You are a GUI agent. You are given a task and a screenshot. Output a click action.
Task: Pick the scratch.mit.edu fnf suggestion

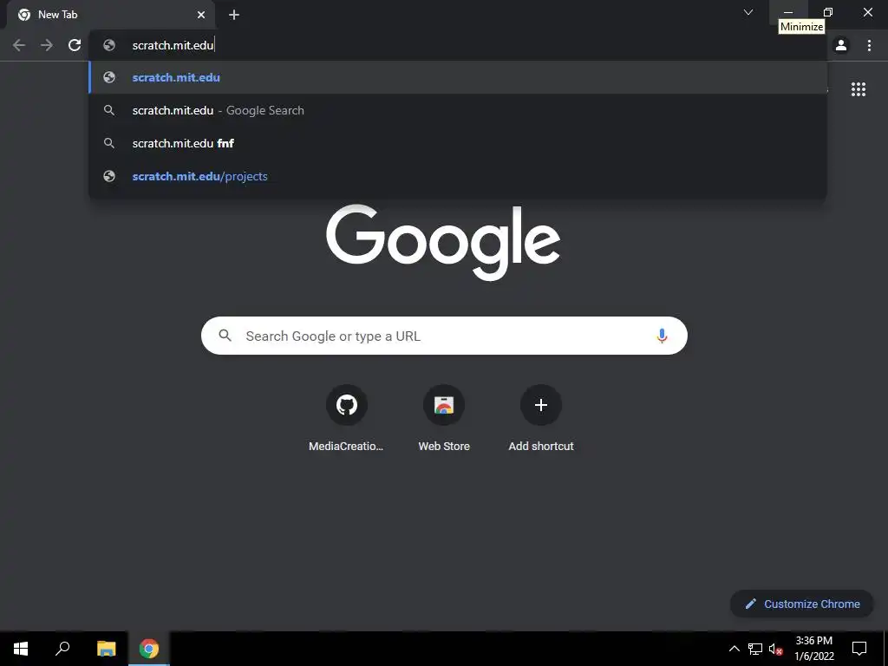458,143
